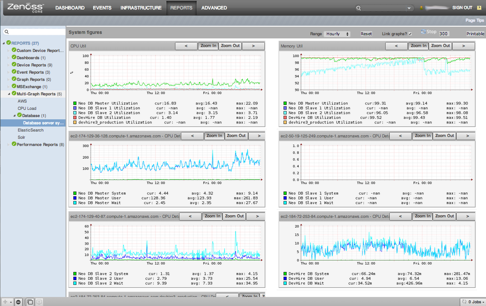Viewport: 486px width, 306px height.
Task: Select the REPORTS tab
Action: coord(181,8)
